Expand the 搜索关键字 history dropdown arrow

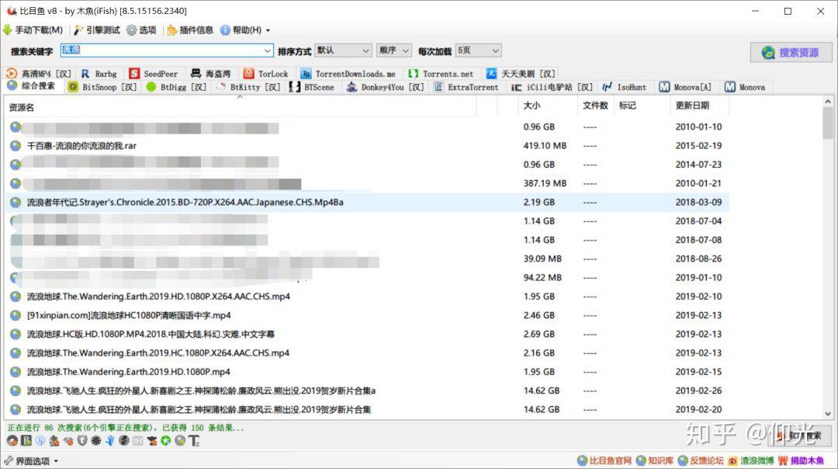(x=267, y=50)
